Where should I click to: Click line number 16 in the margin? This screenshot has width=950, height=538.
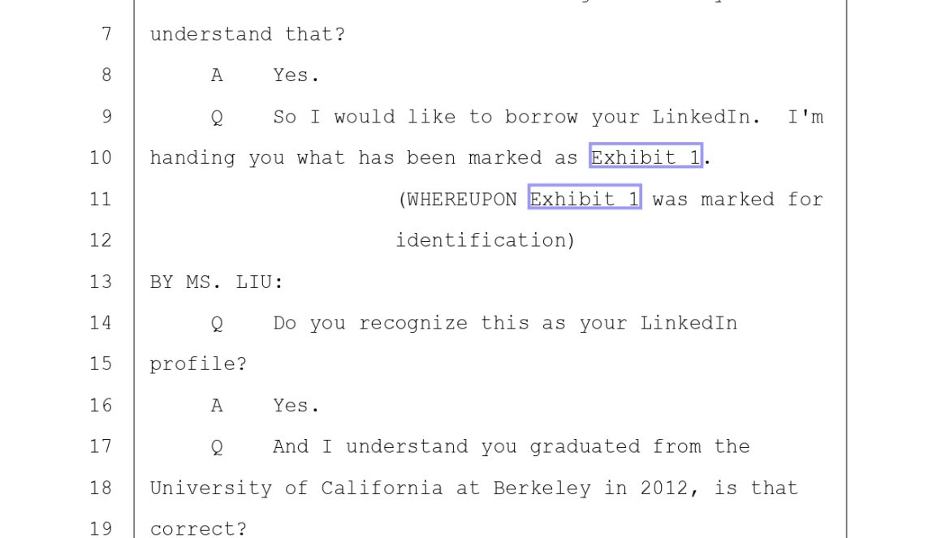[101, 405]
